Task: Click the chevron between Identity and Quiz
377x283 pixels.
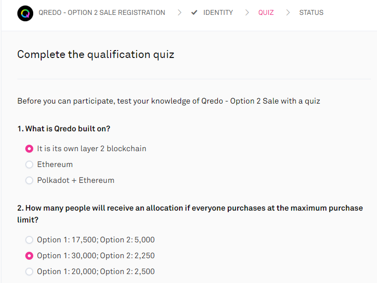Action: 247,12
